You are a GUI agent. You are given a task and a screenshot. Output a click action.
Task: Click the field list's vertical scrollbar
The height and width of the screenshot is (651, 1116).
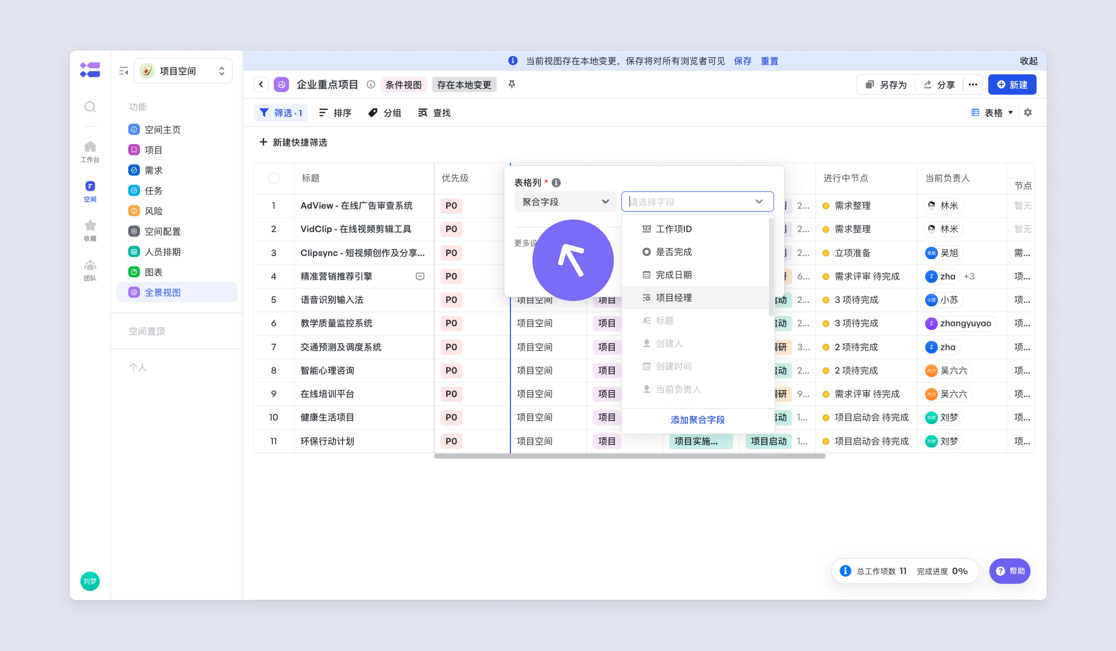(x=771, y=267)
